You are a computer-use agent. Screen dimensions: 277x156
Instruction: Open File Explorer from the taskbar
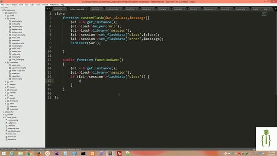(21, 153)
